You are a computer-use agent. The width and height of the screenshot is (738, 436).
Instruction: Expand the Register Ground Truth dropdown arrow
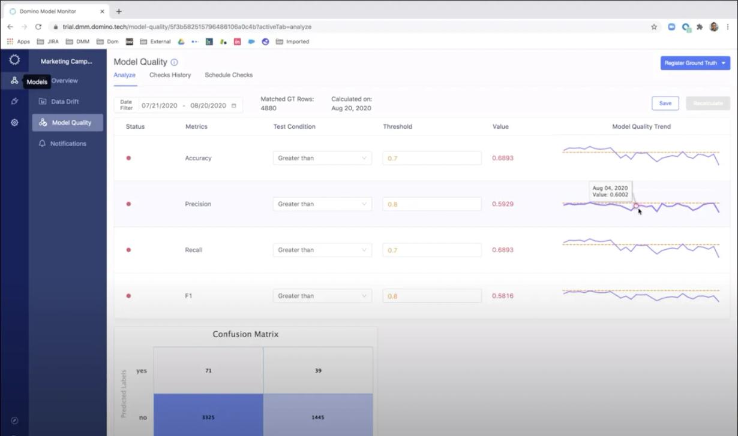point(724,63)
